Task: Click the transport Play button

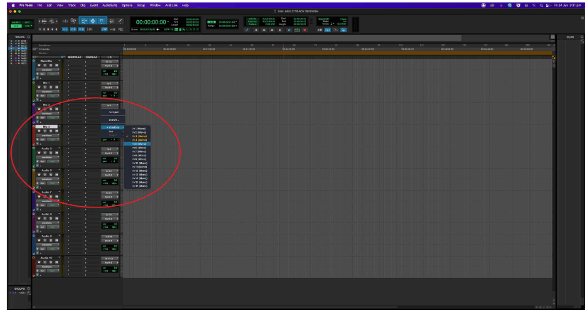Action: [x=297, y=30]
